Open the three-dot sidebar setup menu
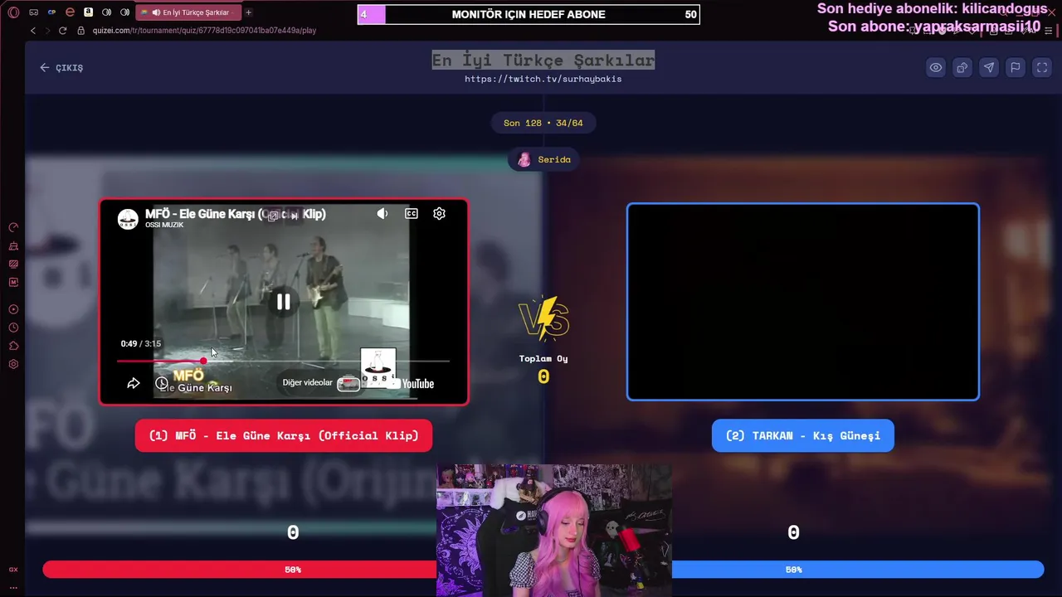 [x=13, y=588]
